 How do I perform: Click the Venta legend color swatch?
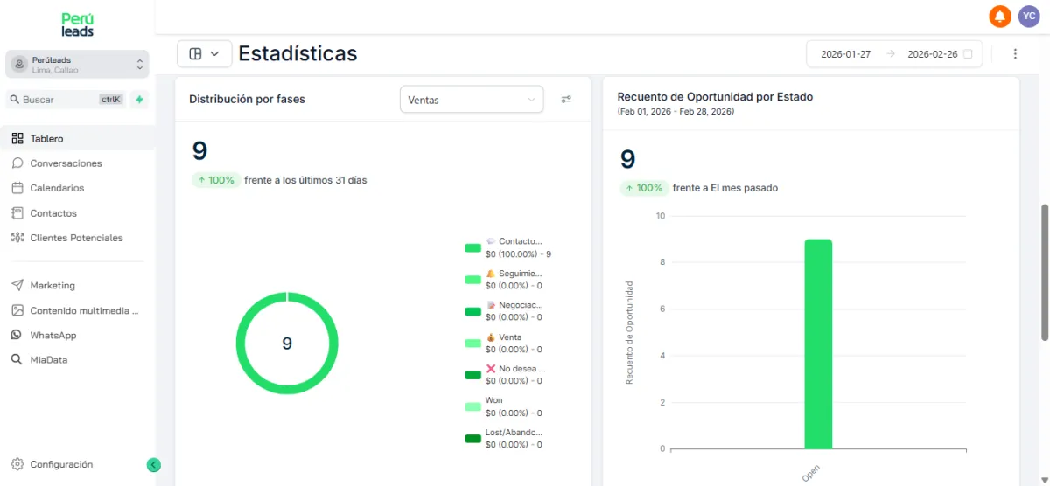point(473,344)
